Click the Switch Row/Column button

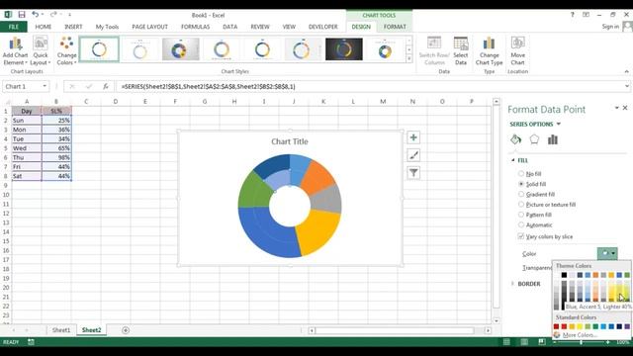pyautogui.click(x=434, y=50)
